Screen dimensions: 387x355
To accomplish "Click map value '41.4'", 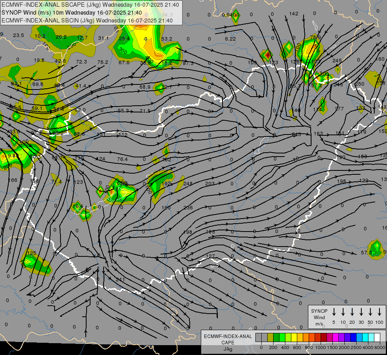I will point(81,86).
